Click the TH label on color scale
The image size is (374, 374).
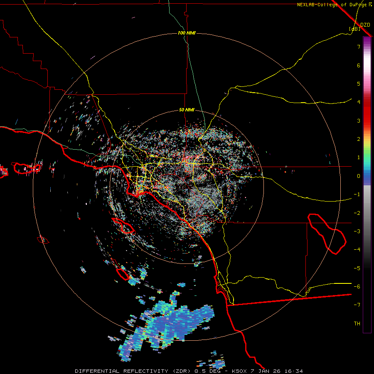point(357,324)
